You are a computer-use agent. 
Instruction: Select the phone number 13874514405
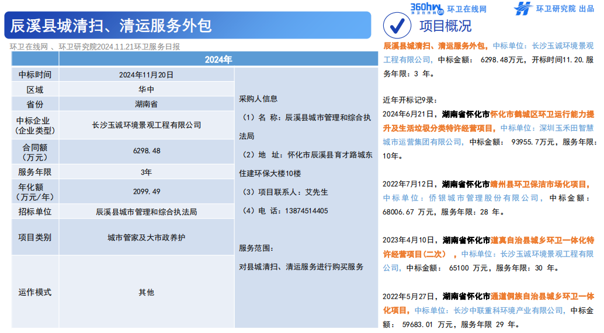point(306,211)
